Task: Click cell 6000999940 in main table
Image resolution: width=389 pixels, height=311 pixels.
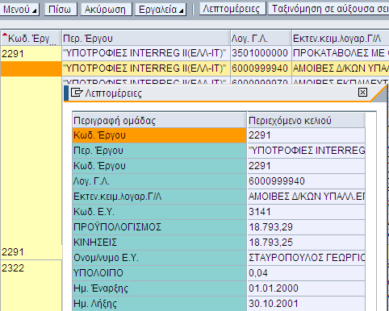Action: click(x=261, y=68)
